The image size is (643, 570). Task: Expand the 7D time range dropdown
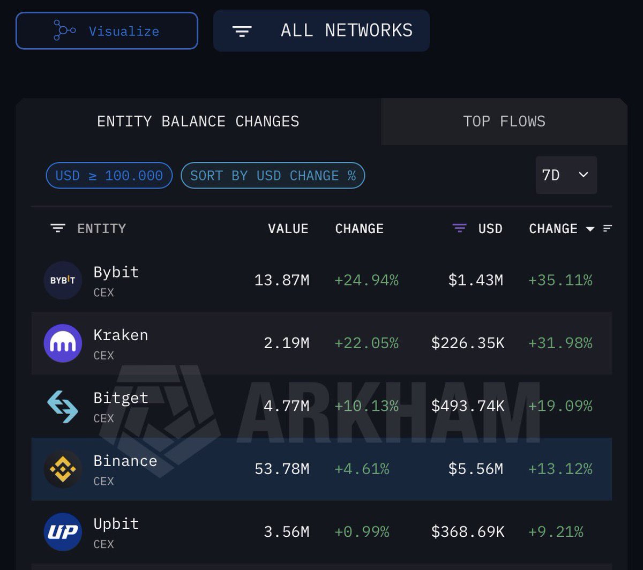pos(566,175)
